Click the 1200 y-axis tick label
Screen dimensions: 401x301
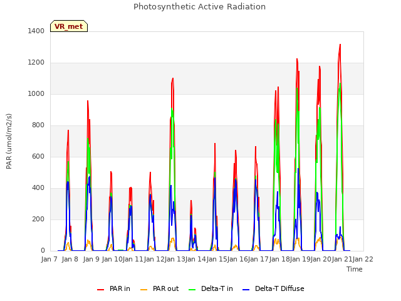(36, 63)
